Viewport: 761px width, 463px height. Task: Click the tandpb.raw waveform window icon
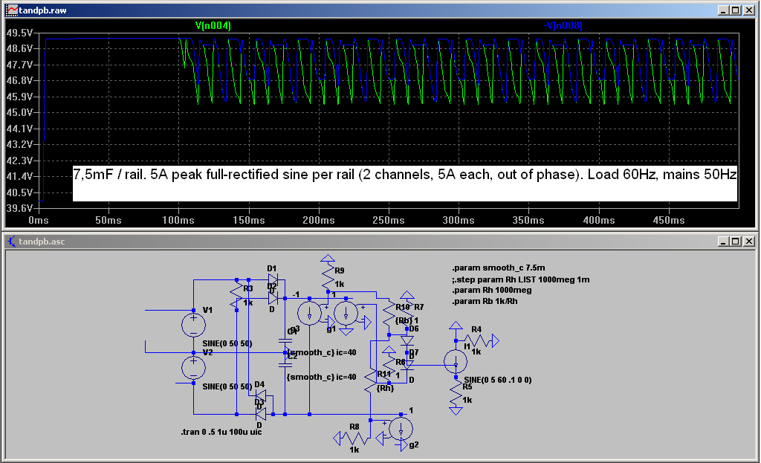pyautogui.click(x=12, y=10)
